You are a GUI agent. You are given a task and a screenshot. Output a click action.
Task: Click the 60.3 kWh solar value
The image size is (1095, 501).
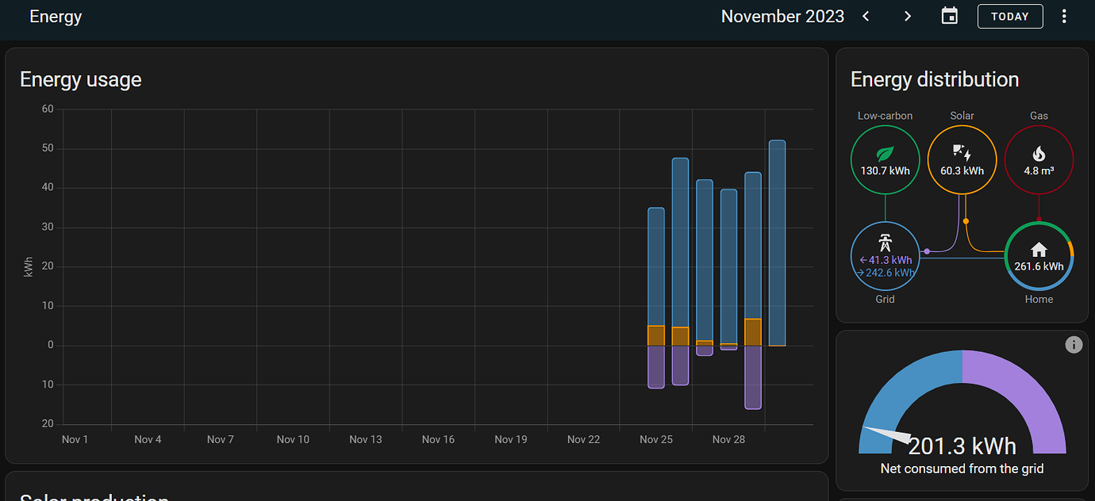coord(962,170)
